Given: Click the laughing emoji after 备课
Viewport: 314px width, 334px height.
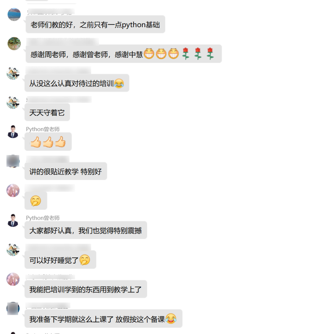Looking at the screenshot, I should tap(171, 319).
